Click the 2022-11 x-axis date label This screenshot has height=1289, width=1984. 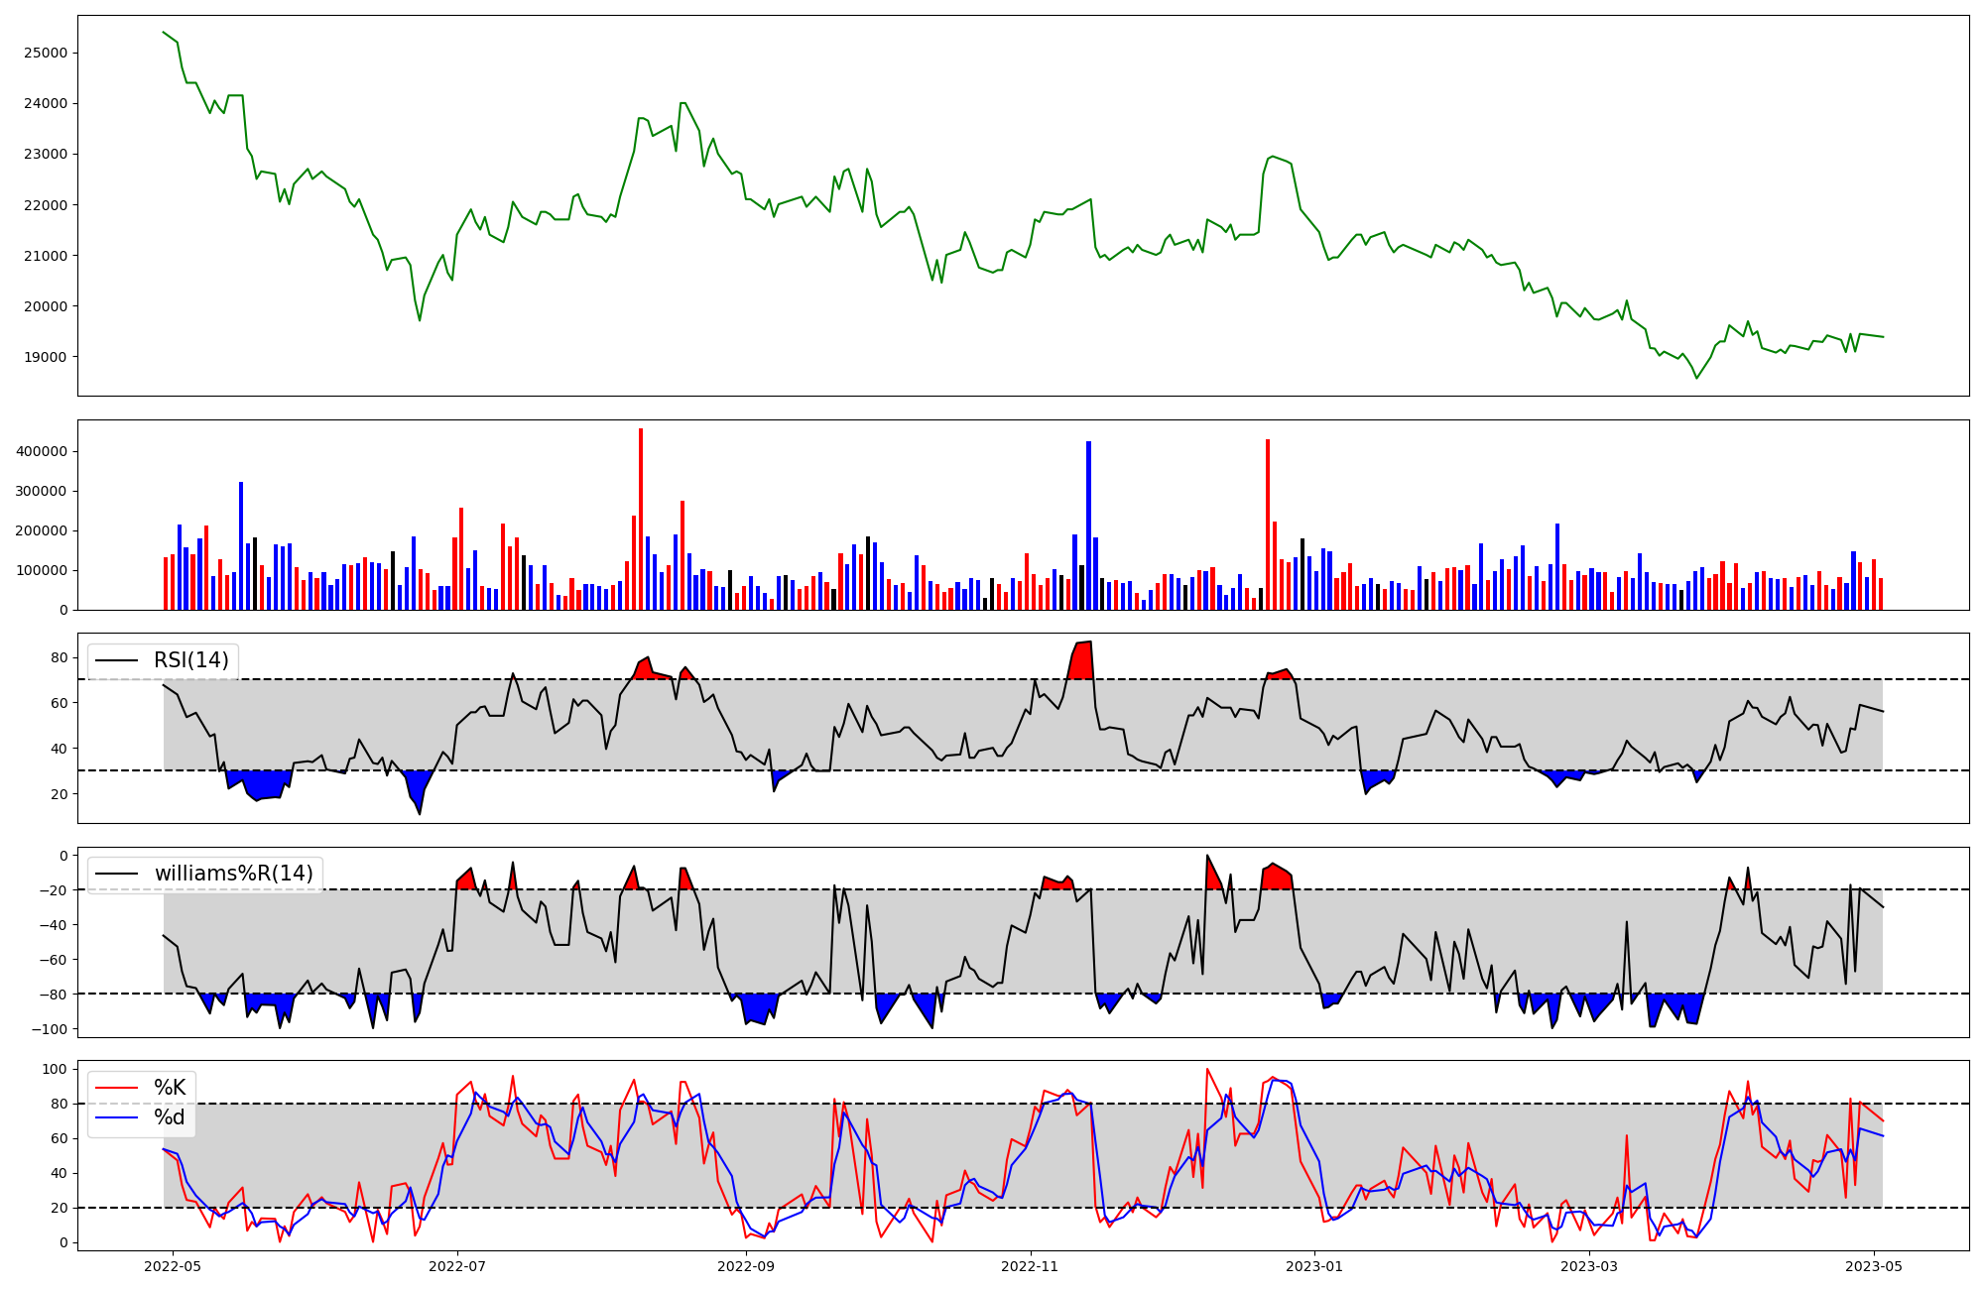click(1031, 1266)
